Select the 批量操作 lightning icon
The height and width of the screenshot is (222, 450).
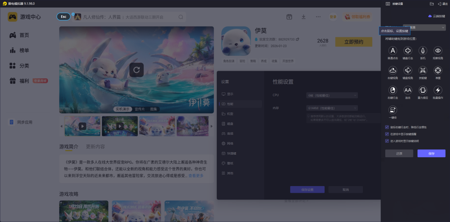coord(438,90)
